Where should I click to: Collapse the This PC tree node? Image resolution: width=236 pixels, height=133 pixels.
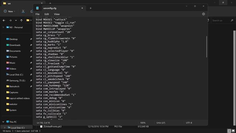click(x=3, y=122)
